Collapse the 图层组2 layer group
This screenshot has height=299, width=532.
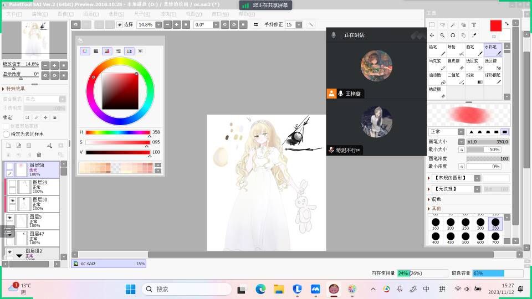tap(19, 255)
